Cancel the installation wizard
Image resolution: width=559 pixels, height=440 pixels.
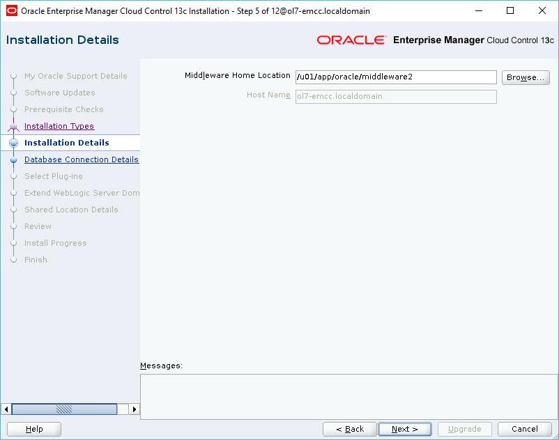524,429
